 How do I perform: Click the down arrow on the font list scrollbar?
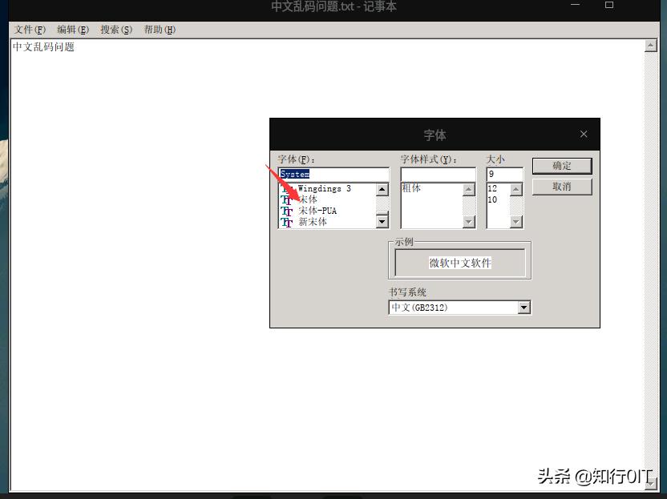[380, 222]
